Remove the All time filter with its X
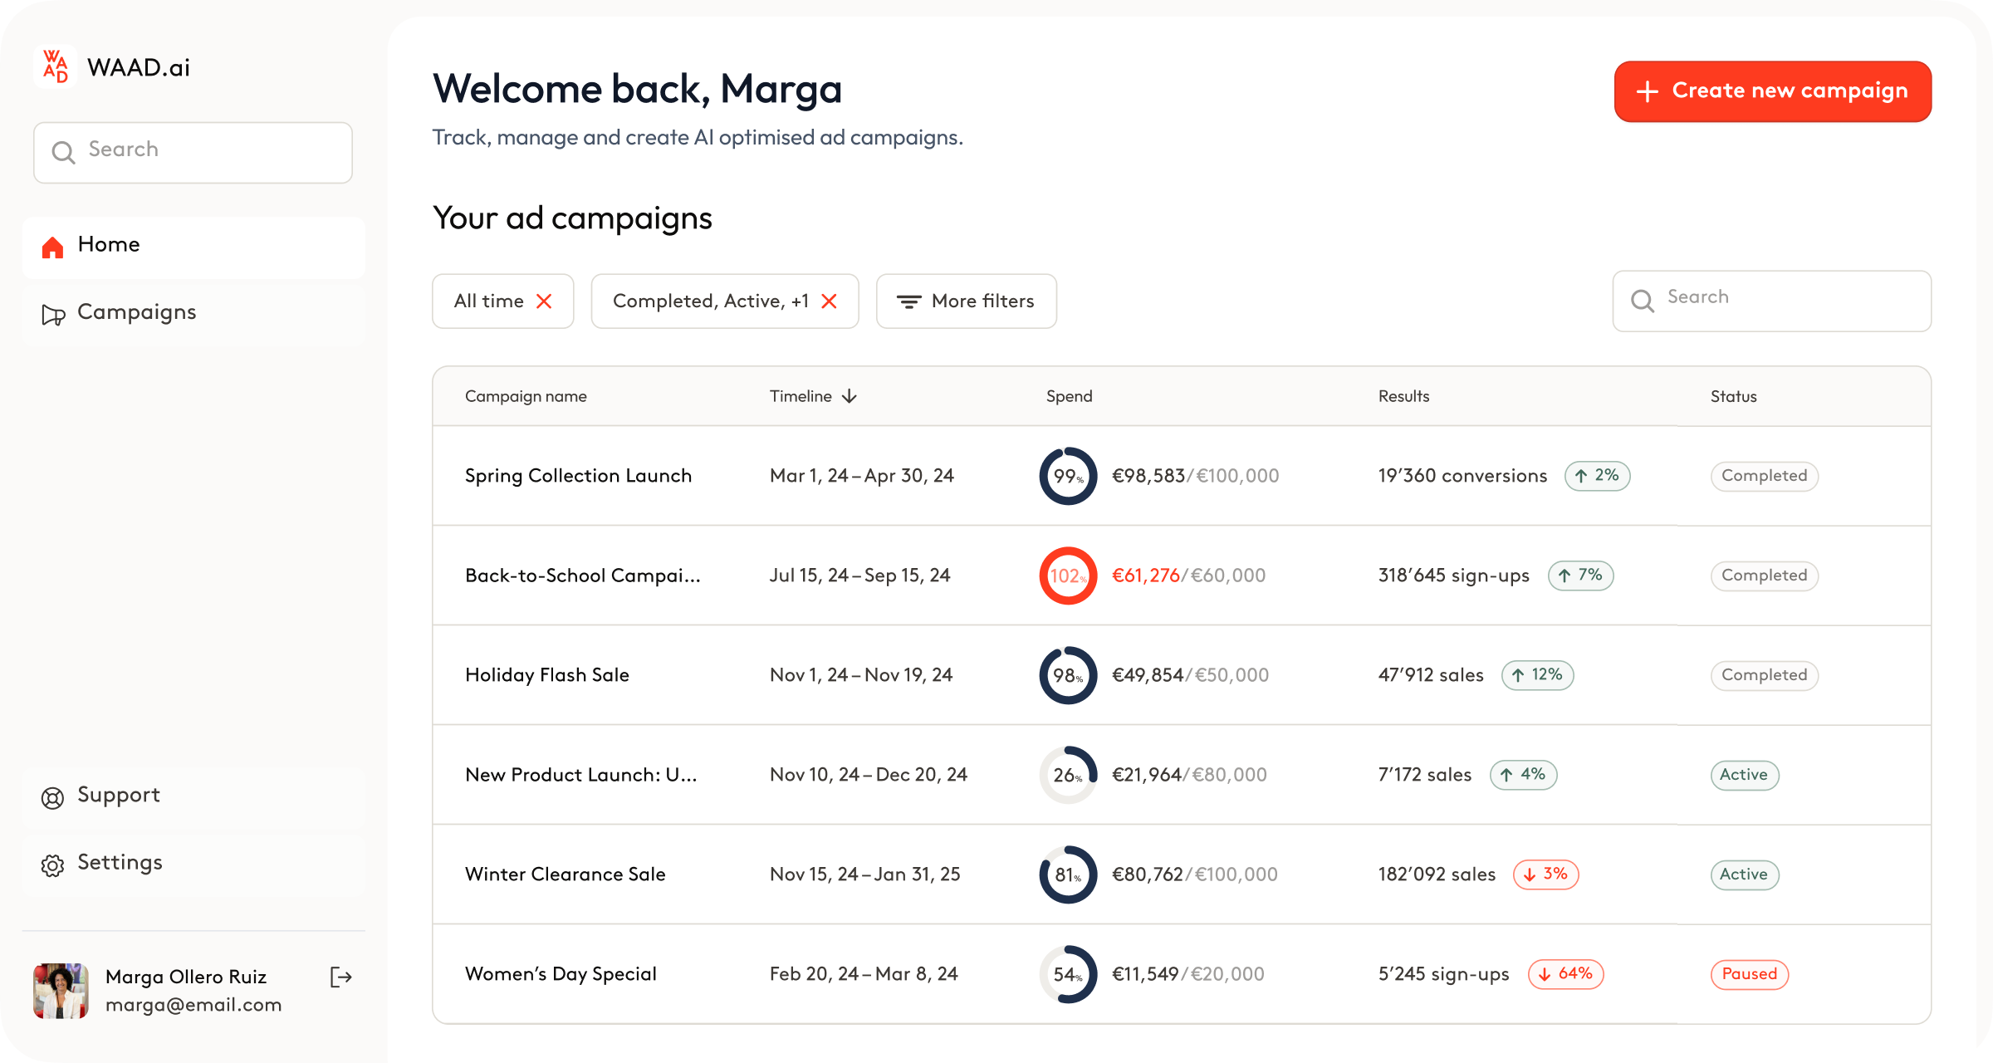 coord(544,301)
